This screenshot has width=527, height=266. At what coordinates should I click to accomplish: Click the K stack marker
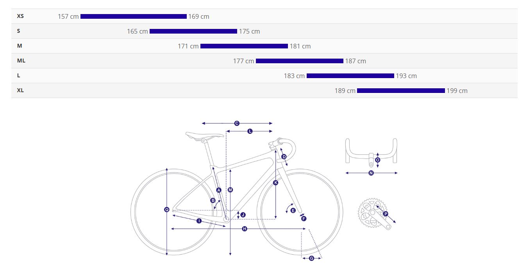[276, 183]
